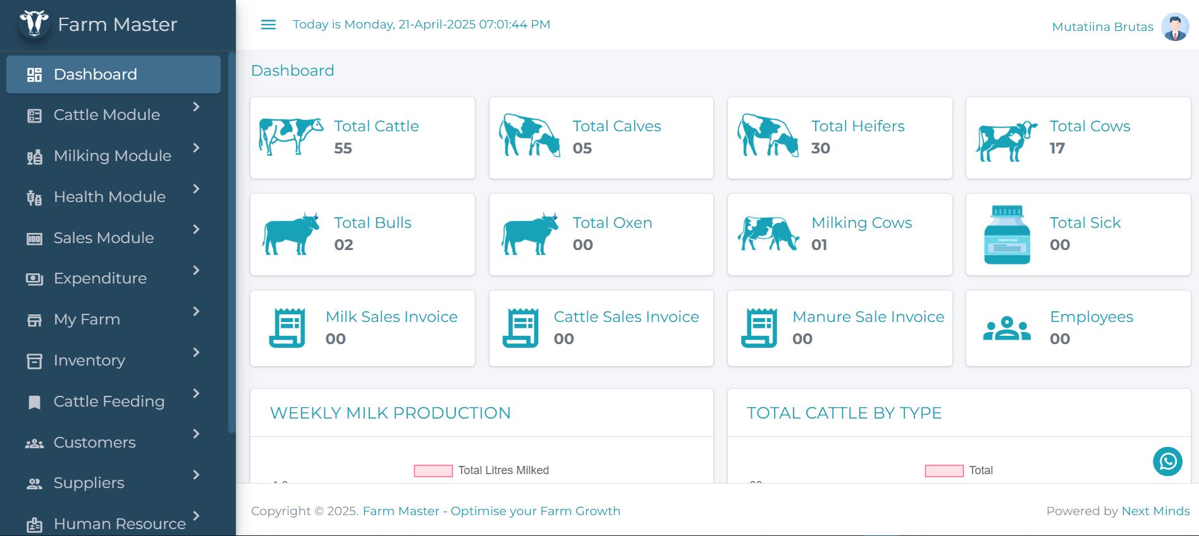Select Dashboard in the sidebar
The width and height of the screenshot is (1199, 536).
point(113,74)
